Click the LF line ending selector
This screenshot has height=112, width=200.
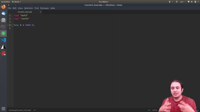[149, 110]
